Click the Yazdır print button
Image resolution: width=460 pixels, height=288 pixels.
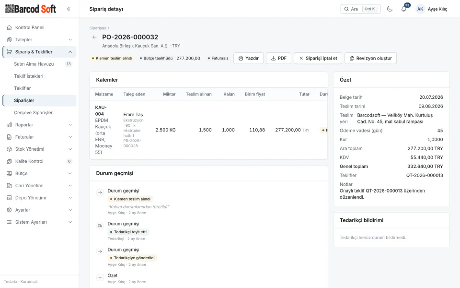[x=249, y=58]
